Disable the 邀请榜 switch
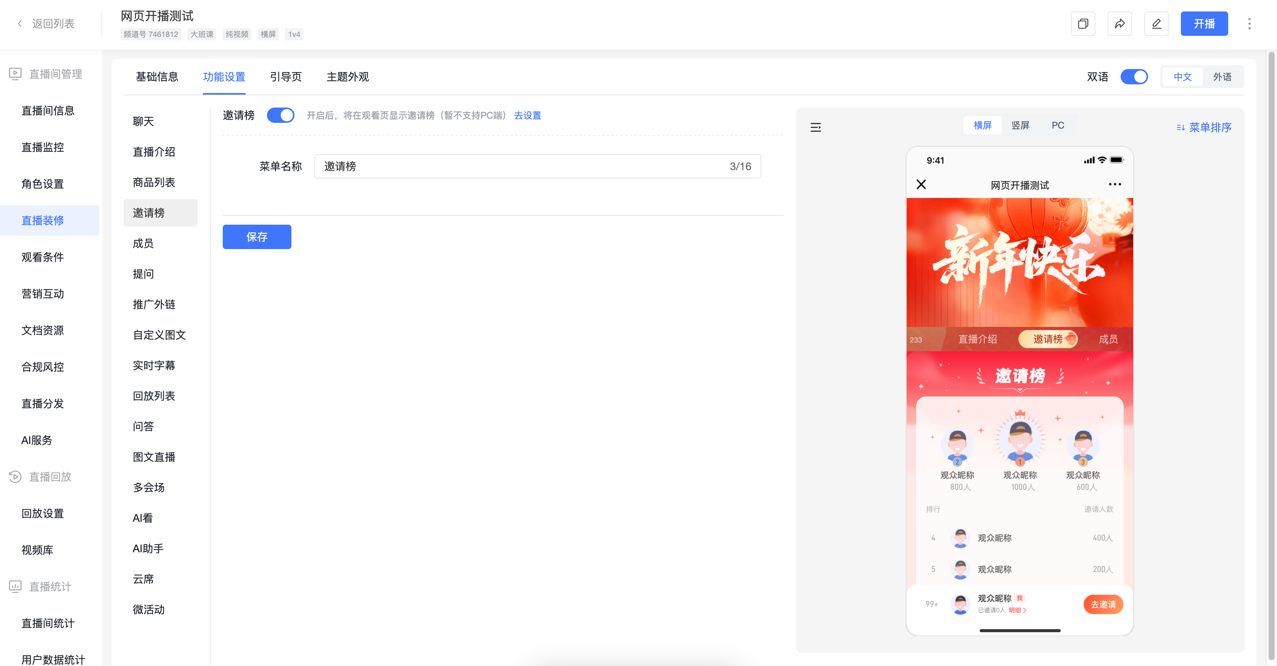The image size is (1277, 666). pyautogui.click(x=281, y=116)
